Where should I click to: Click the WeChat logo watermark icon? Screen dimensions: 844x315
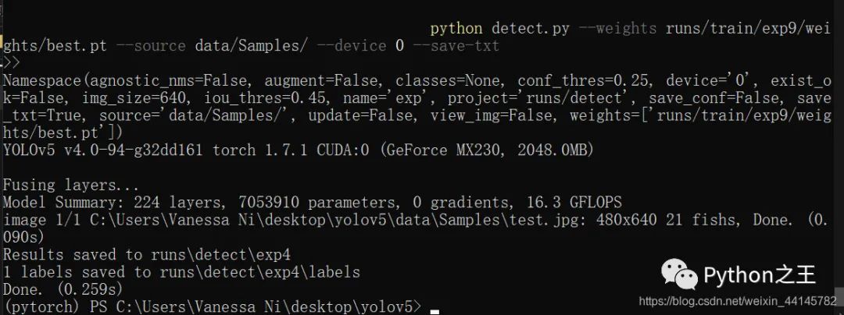pyautogui.click(x=678, y=274)
